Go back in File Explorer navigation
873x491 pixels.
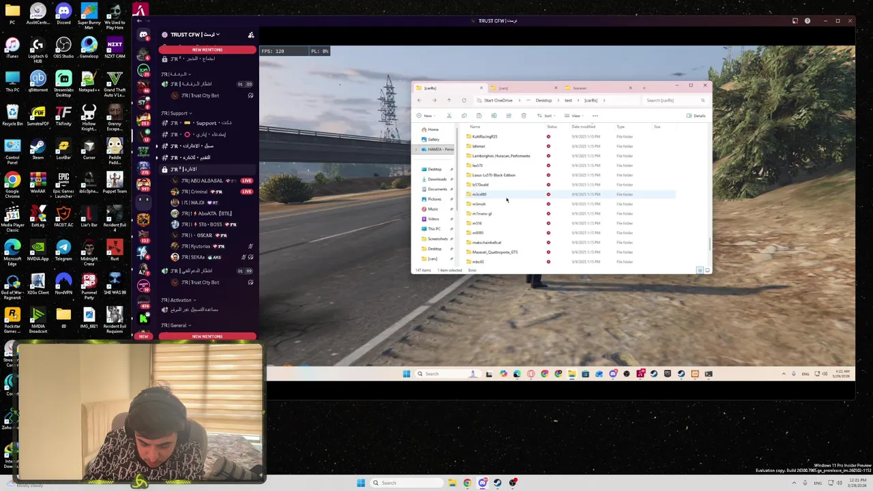pos(419,100)
